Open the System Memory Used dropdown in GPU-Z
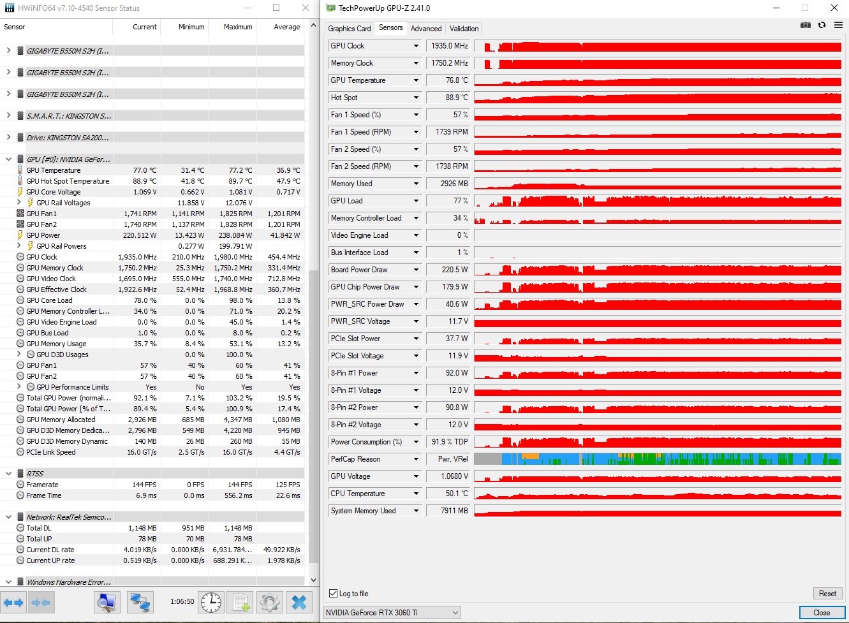This screenshot has width=849, height=623. coord(417,511)
